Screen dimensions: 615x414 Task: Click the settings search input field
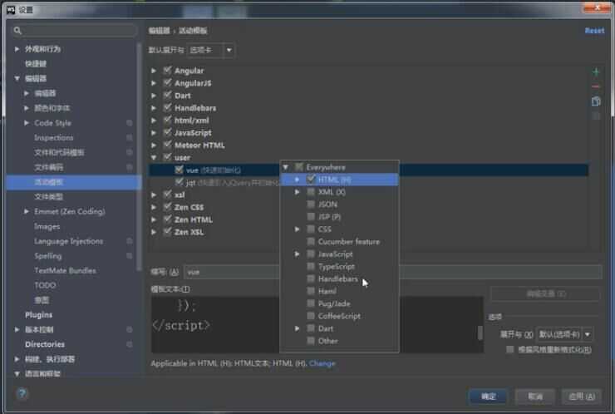point(75,30)
